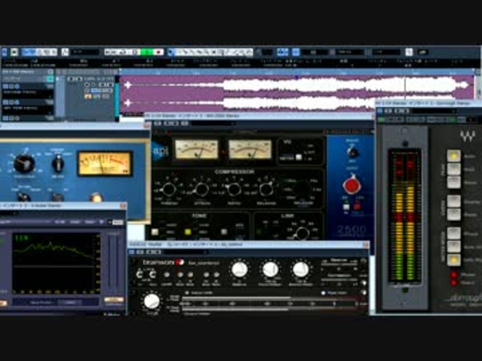482x361 pixels.
Task: Click the Link section knob on API 2500
Action: 302,233
